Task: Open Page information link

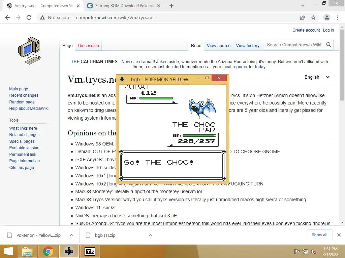Action: click(x=24, y=161)
